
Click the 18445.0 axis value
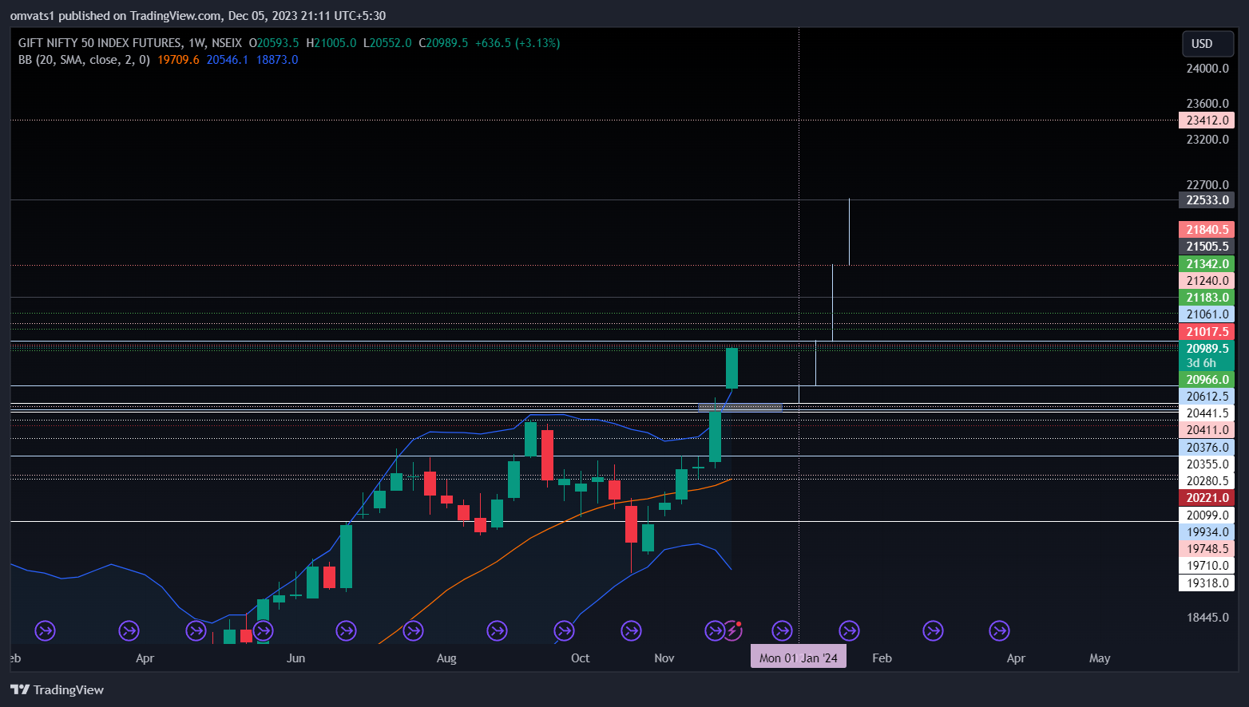click(1207, 618)
